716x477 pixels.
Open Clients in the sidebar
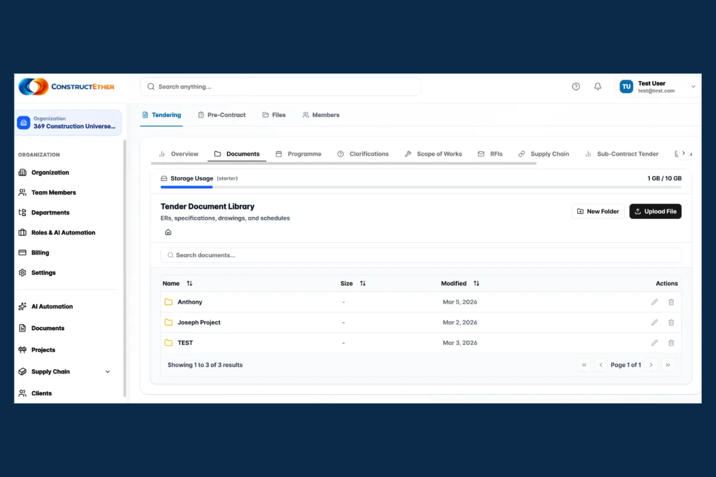[x=35, y=394]
